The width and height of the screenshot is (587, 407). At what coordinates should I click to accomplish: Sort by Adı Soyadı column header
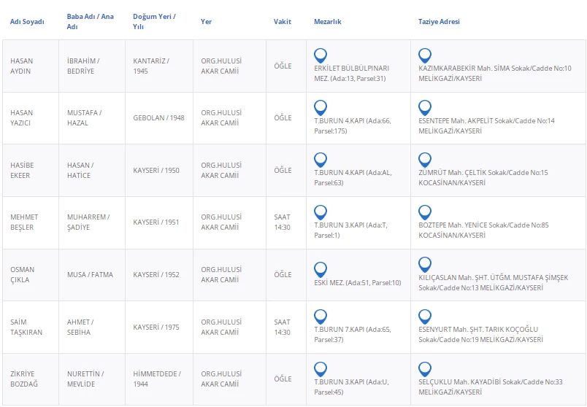pos(27,22)
